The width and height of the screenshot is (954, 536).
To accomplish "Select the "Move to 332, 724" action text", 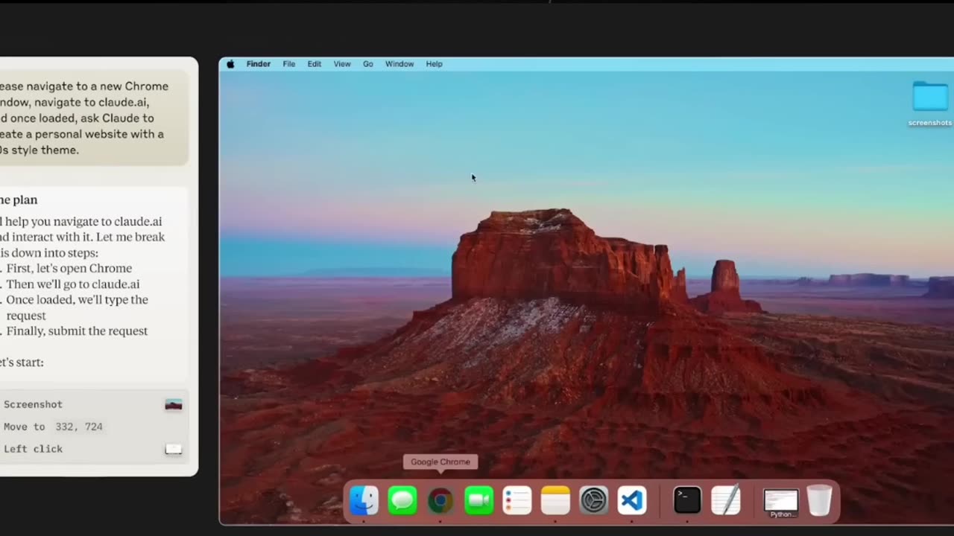I will pos(53,427).
